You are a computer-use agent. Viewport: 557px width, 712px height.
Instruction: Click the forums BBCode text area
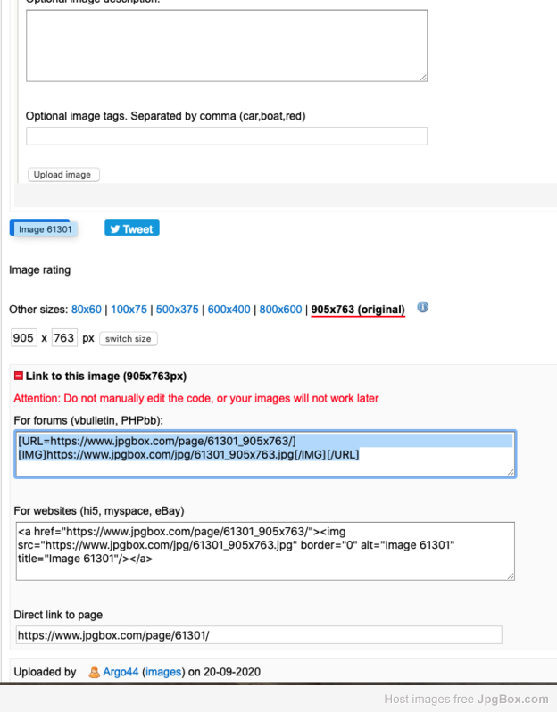265,454
